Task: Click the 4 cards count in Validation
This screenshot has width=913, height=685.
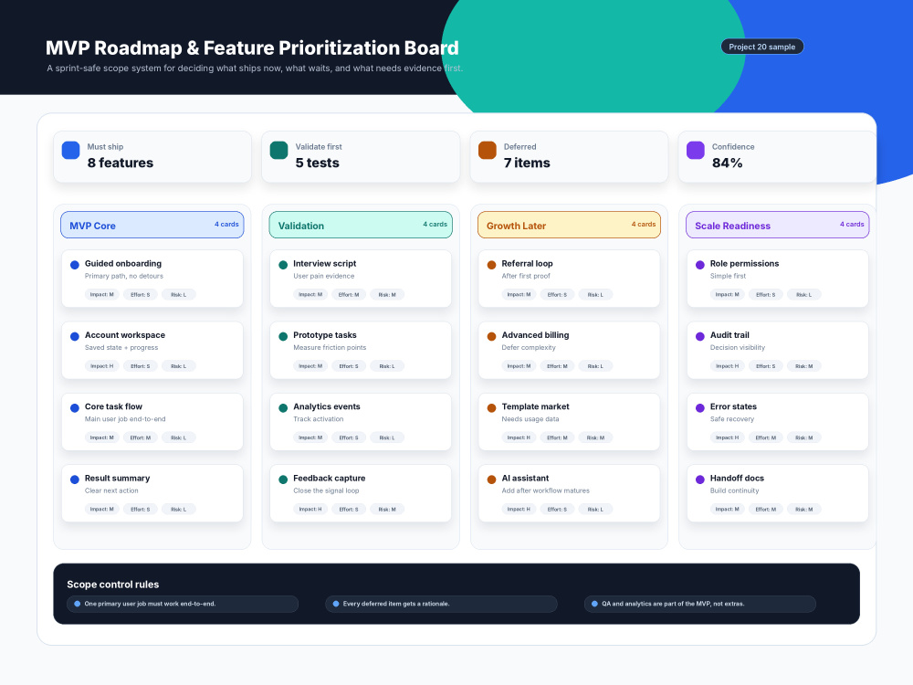Action: 435,225
